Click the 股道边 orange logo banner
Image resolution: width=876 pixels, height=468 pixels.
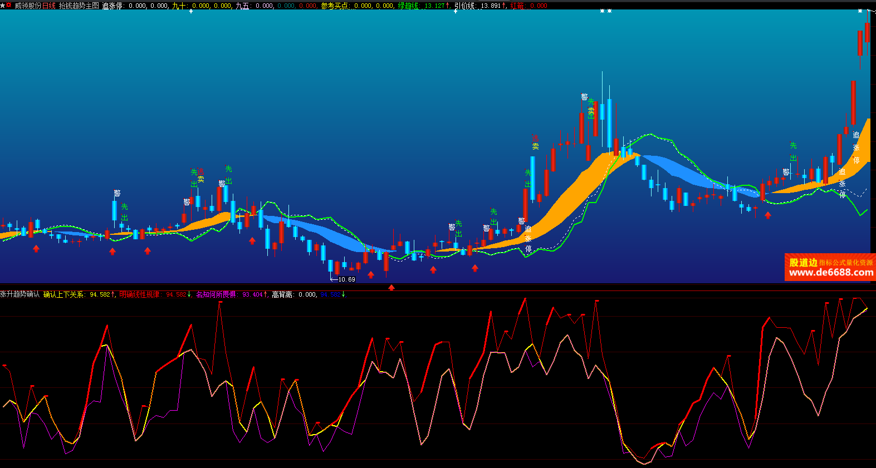click(803, 262)
